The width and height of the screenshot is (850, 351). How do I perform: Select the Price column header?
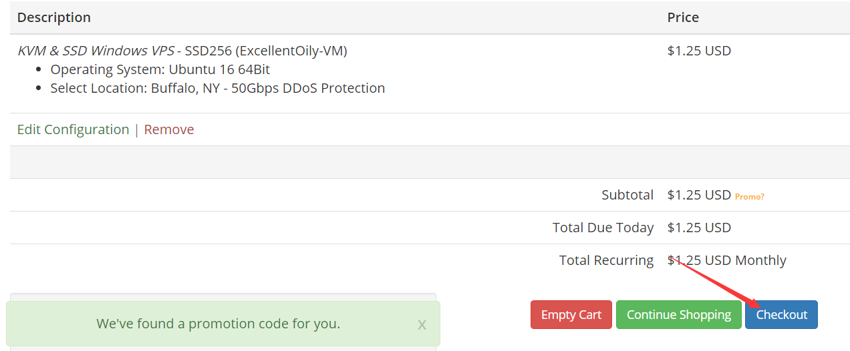click(x=683, y=17)
